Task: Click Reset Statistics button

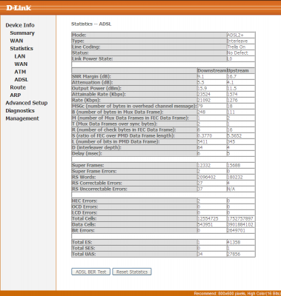Action: pyautogui.click(x=132, y=272)
